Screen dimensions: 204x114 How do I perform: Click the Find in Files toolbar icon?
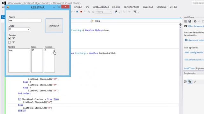pos(116,12)
